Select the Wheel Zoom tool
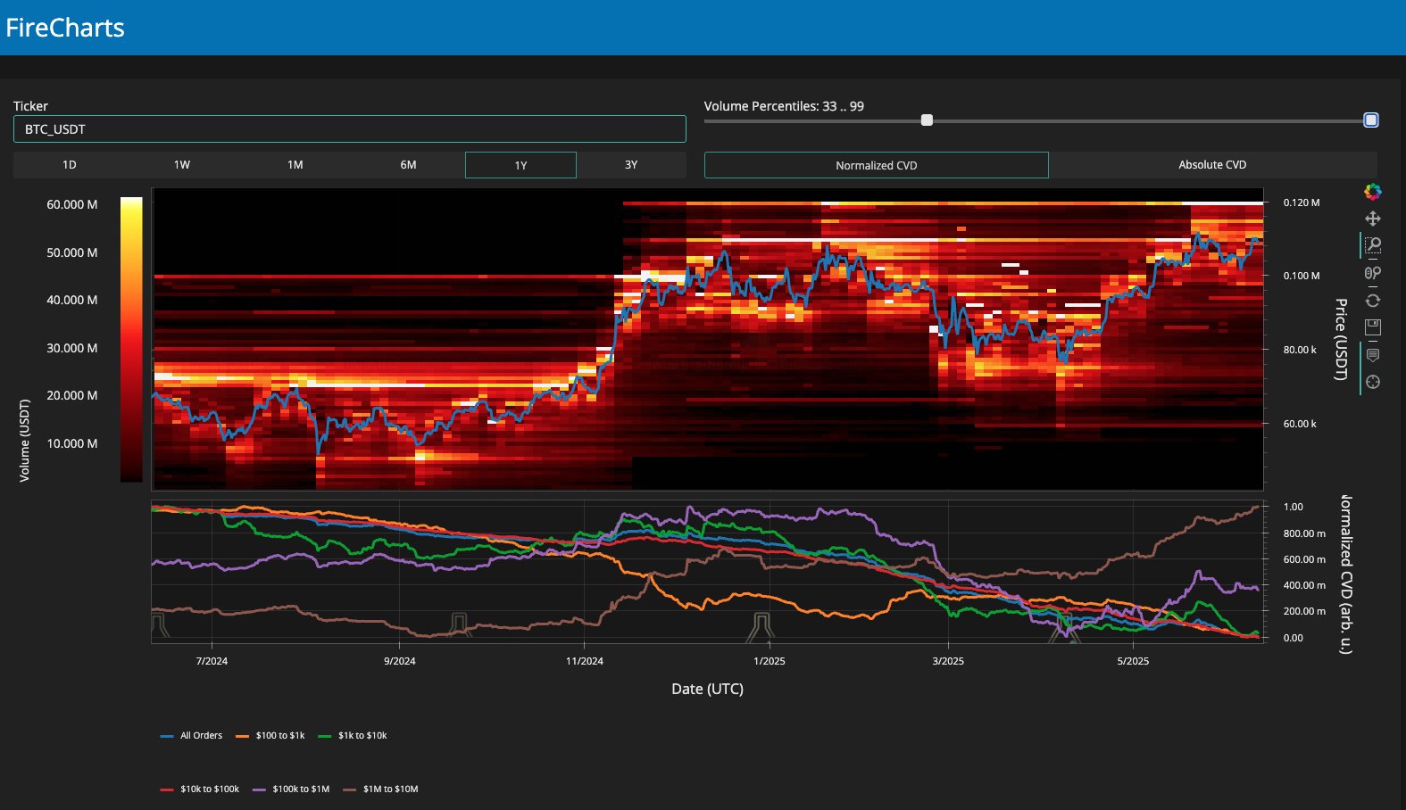 tap(1373, 273)
